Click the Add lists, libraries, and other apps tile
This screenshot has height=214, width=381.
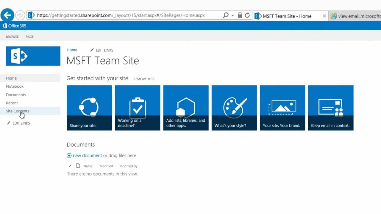[x=186, y=108]
